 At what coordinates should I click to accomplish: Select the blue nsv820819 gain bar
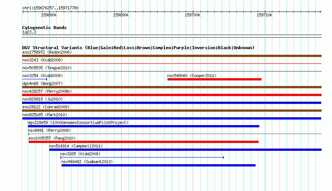pos(172,103)
